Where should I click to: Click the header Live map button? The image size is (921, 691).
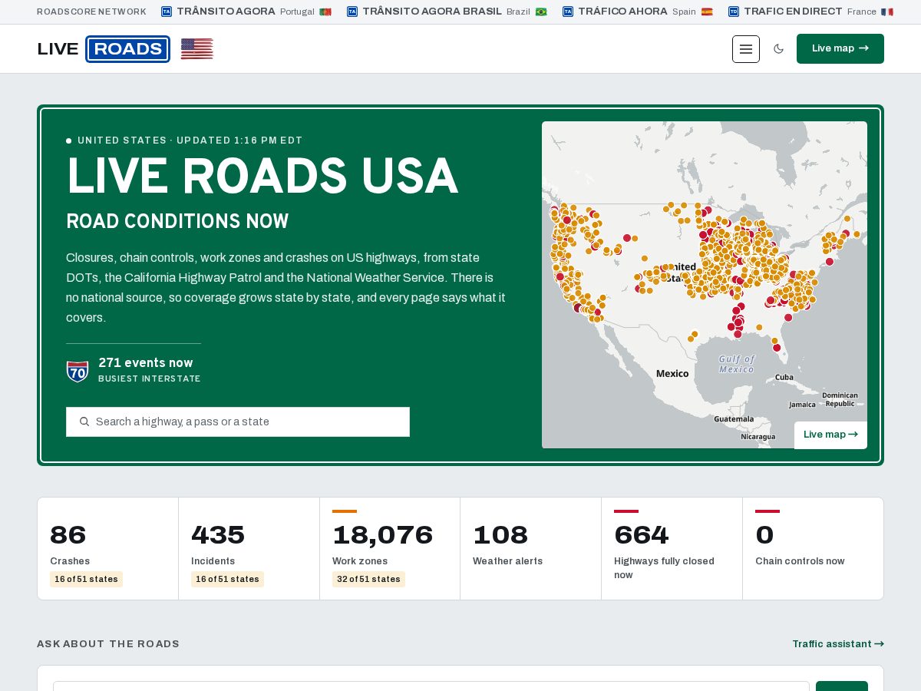pyautogui.click(x=840, y=48)
